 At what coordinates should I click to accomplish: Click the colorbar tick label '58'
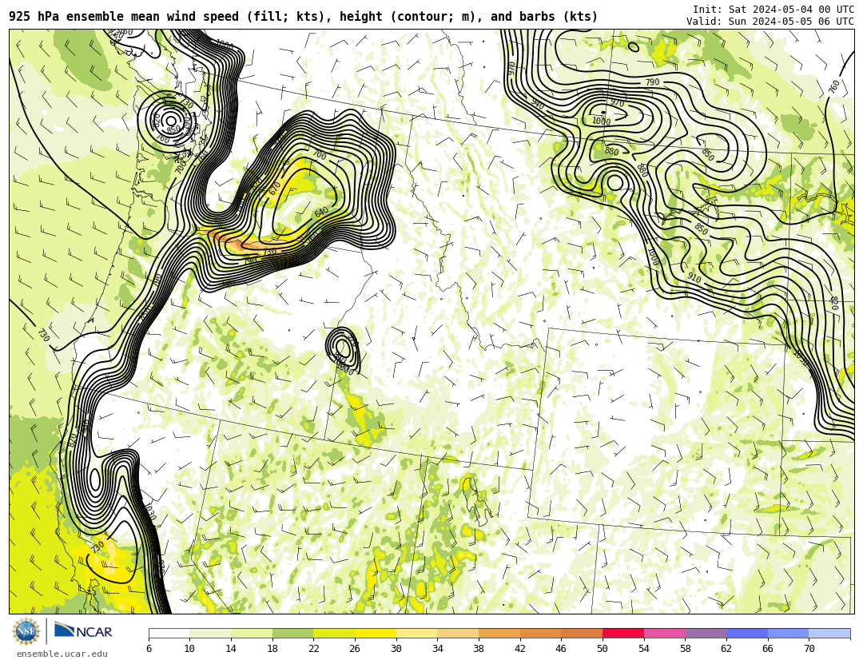685,649
